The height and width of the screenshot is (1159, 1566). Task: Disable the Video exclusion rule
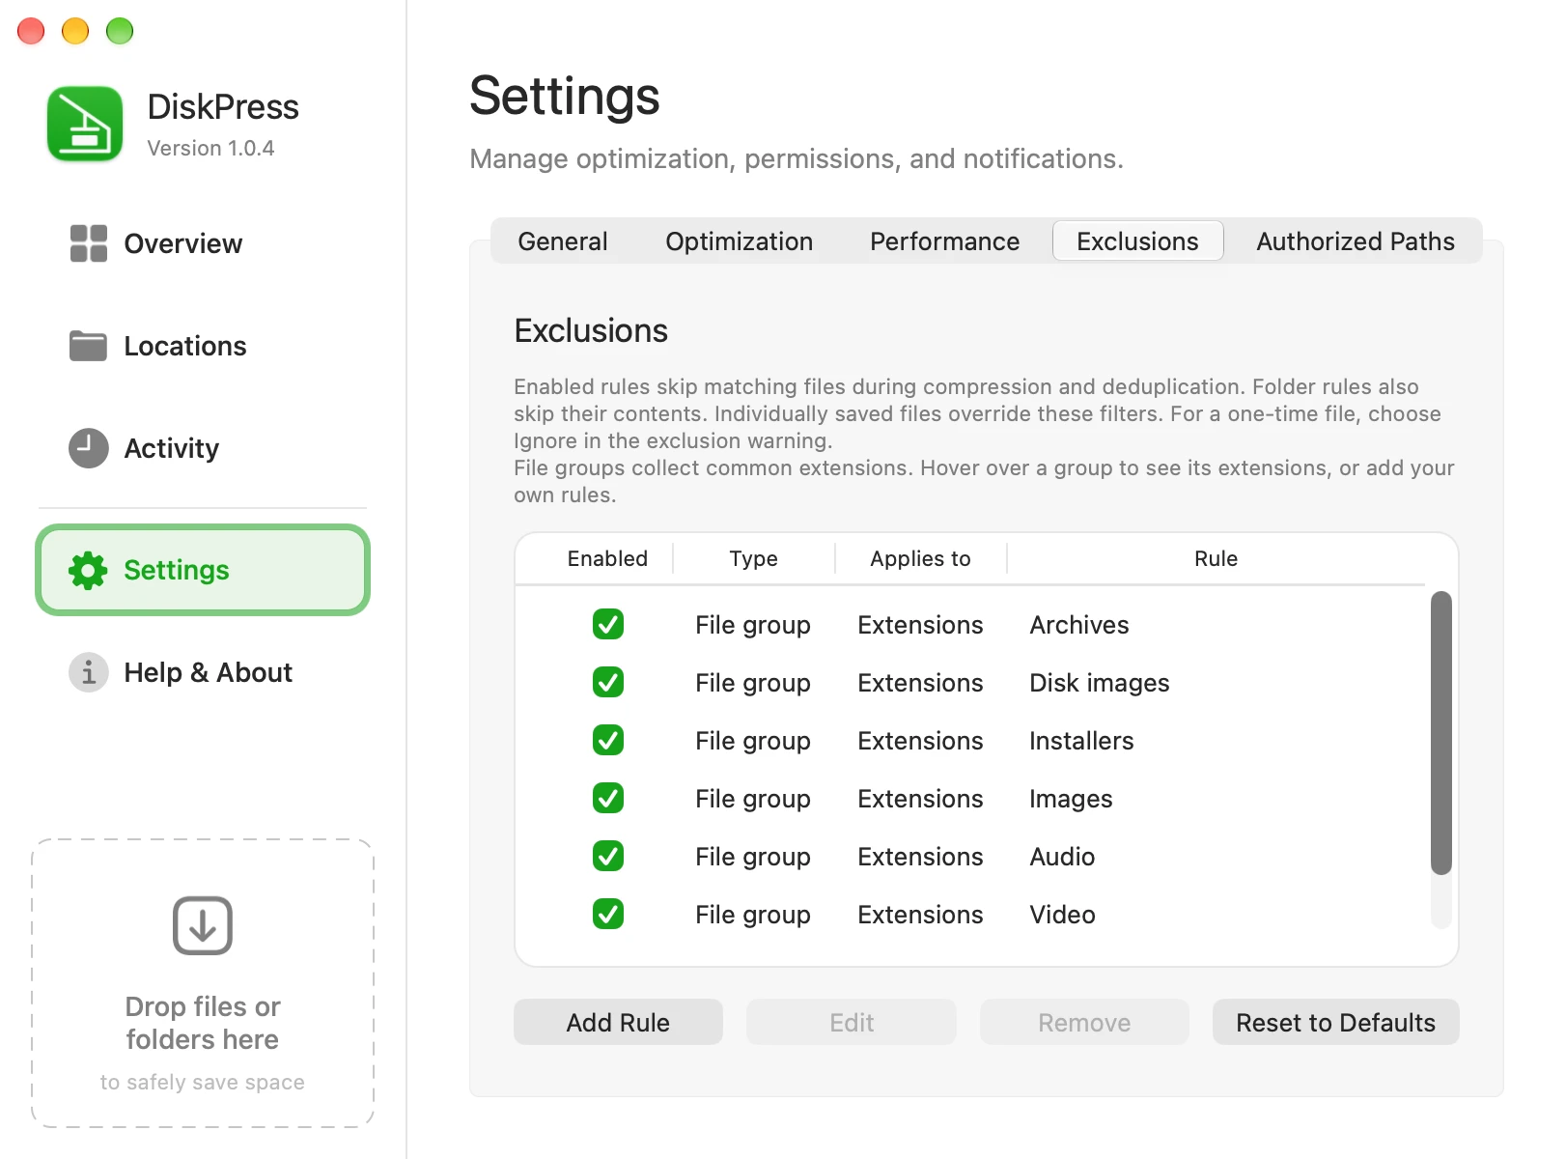608,914
